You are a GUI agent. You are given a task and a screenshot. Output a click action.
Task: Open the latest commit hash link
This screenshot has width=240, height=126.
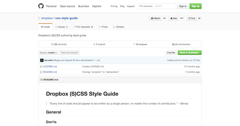click(x=186, y=60)
